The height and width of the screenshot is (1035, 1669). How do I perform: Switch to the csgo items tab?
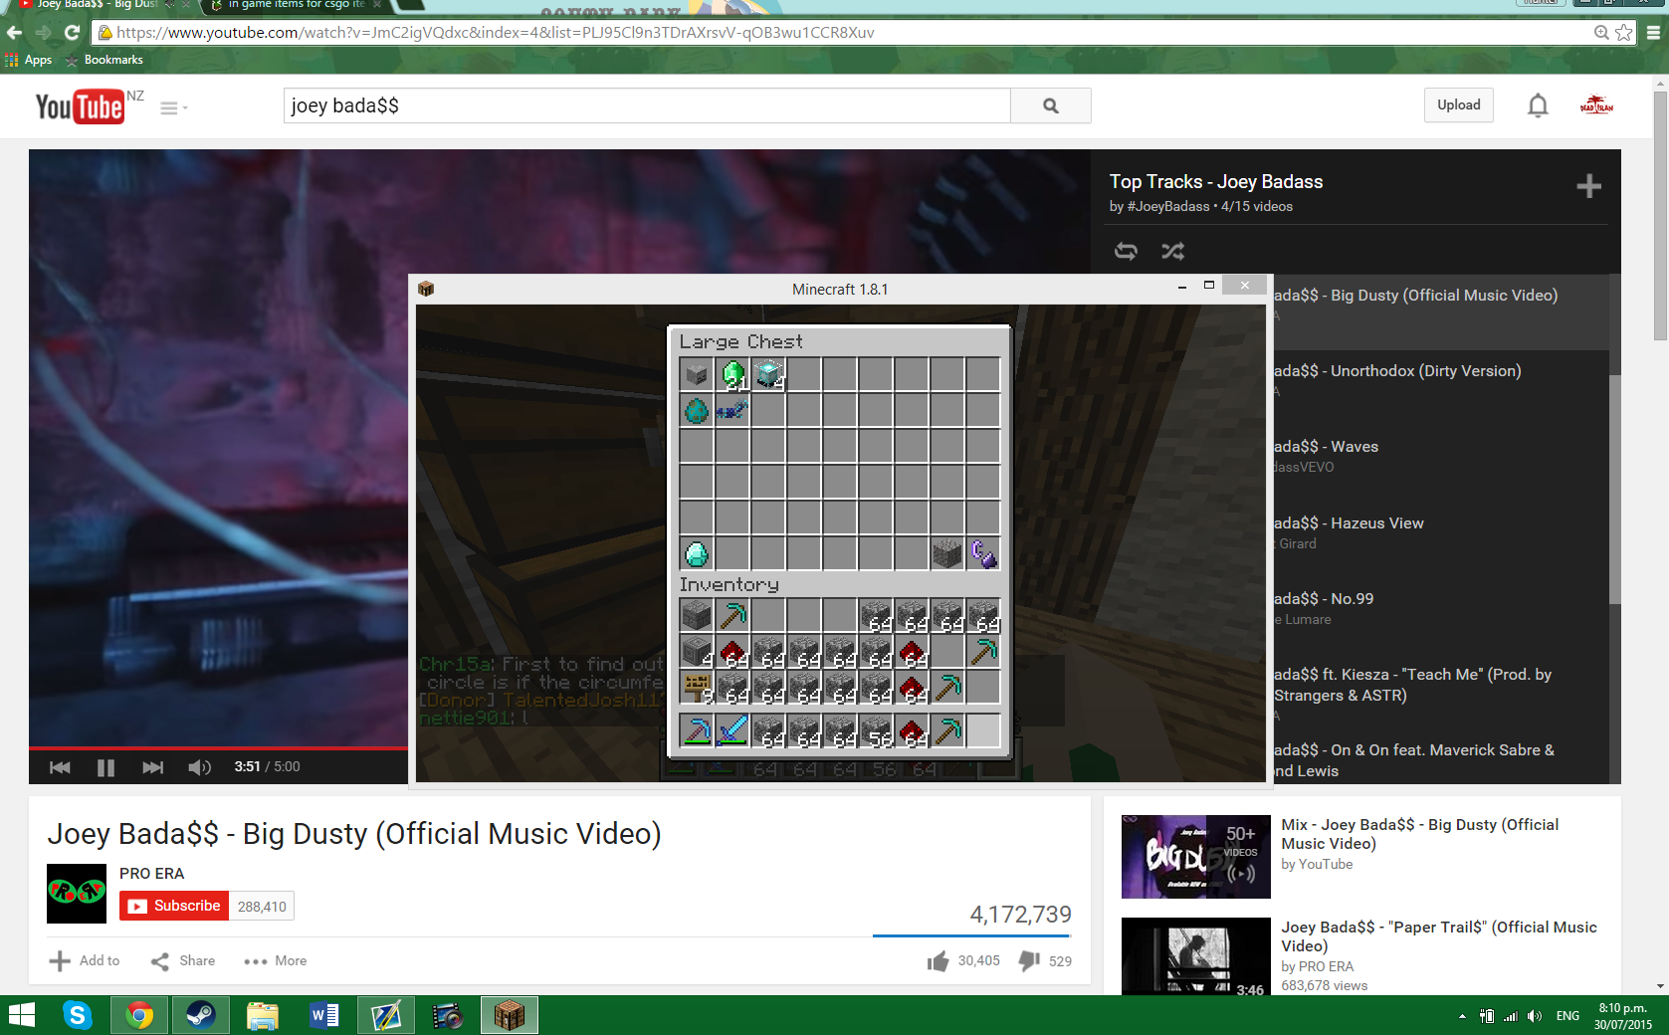point(295,5)
